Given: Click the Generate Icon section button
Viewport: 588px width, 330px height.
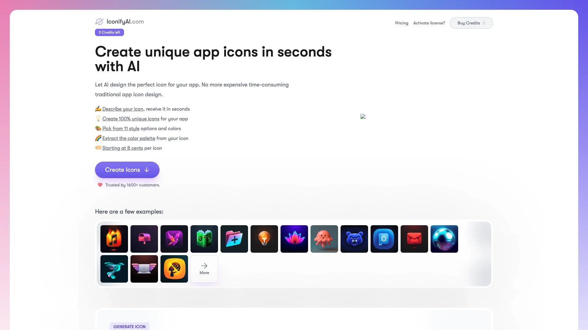Looking at the screenshot, I should point(129,326).
